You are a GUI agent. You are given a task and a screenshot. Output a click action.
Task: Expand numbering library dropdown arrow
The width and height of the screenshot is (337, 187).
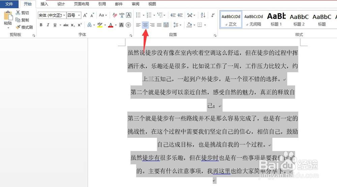pos(154,15)
